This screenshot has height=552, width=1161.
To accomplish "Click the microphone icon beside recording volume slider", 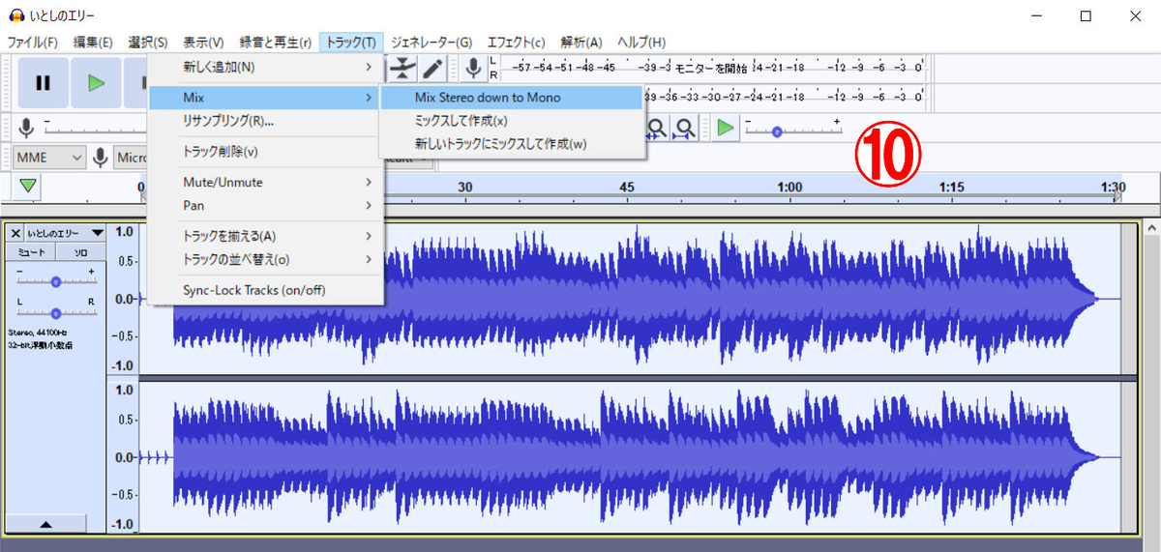I will click(26, 128).
